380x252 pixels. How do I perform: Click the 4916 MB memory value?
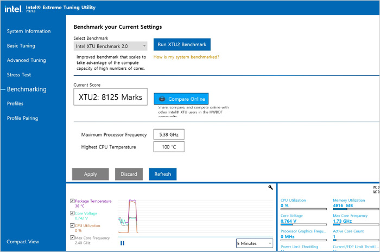point(343,205)
